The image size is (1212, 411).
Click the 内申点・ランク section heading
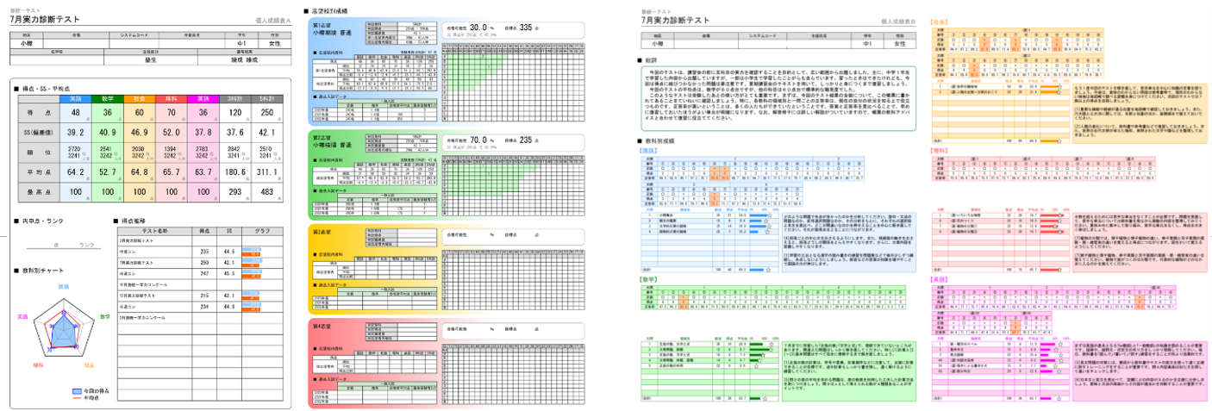[43, 221]
